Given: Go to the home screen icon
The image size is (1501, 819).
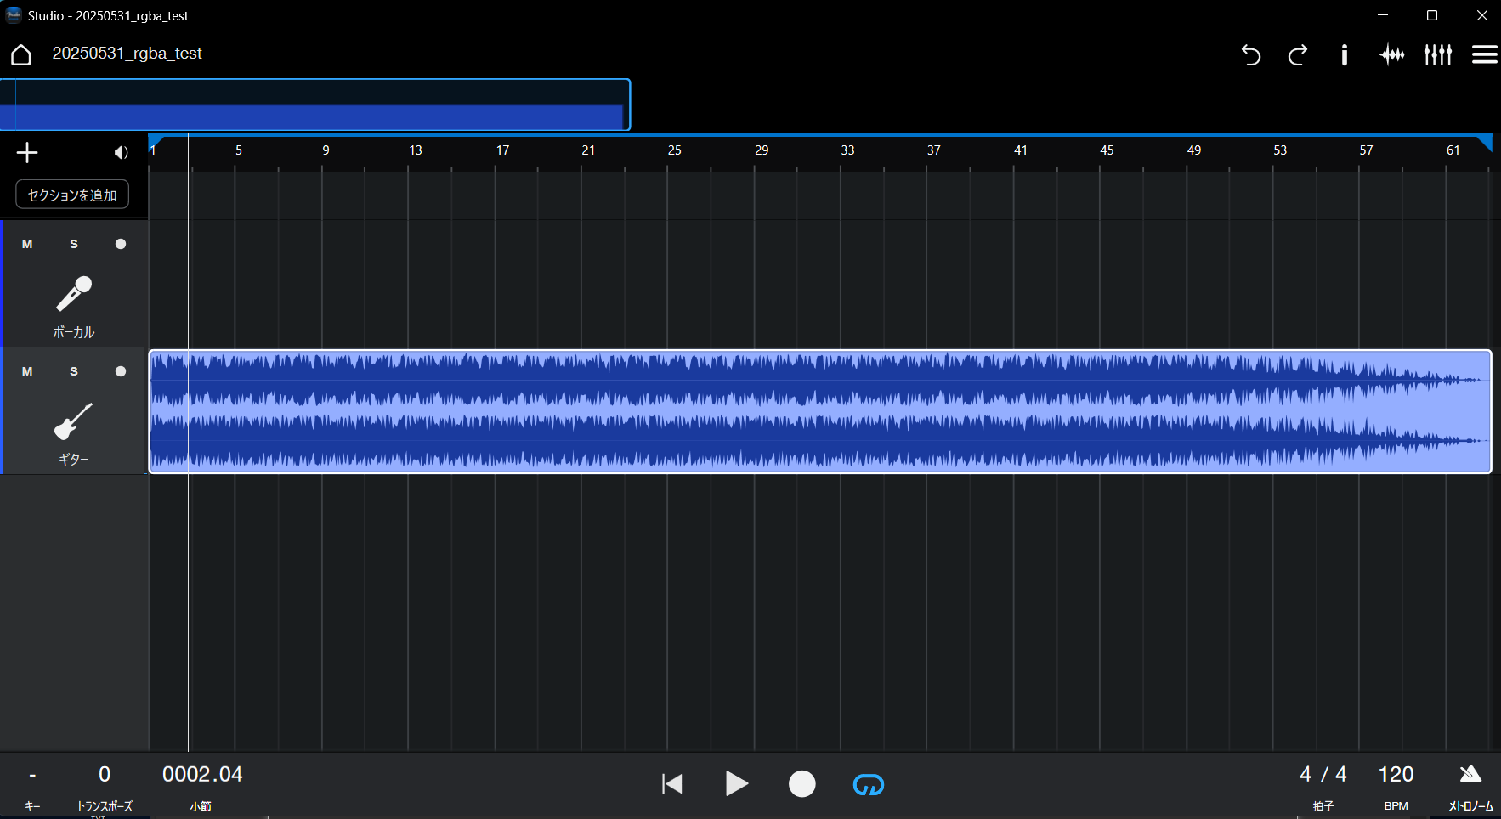Looking at the screenshot, I should [21, 54].
